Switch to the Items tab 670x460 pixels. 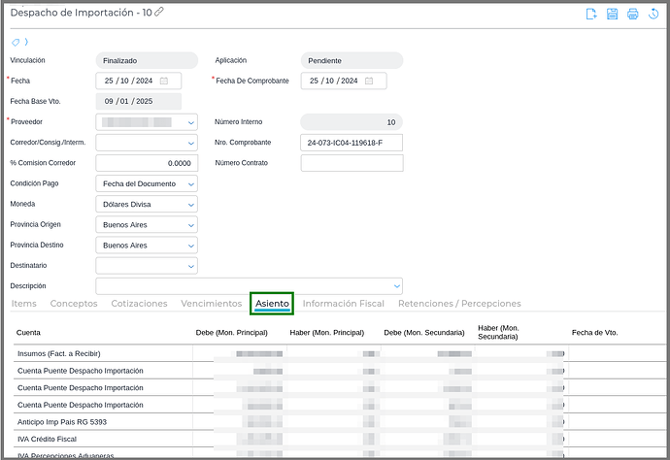[x=24, y=304]
